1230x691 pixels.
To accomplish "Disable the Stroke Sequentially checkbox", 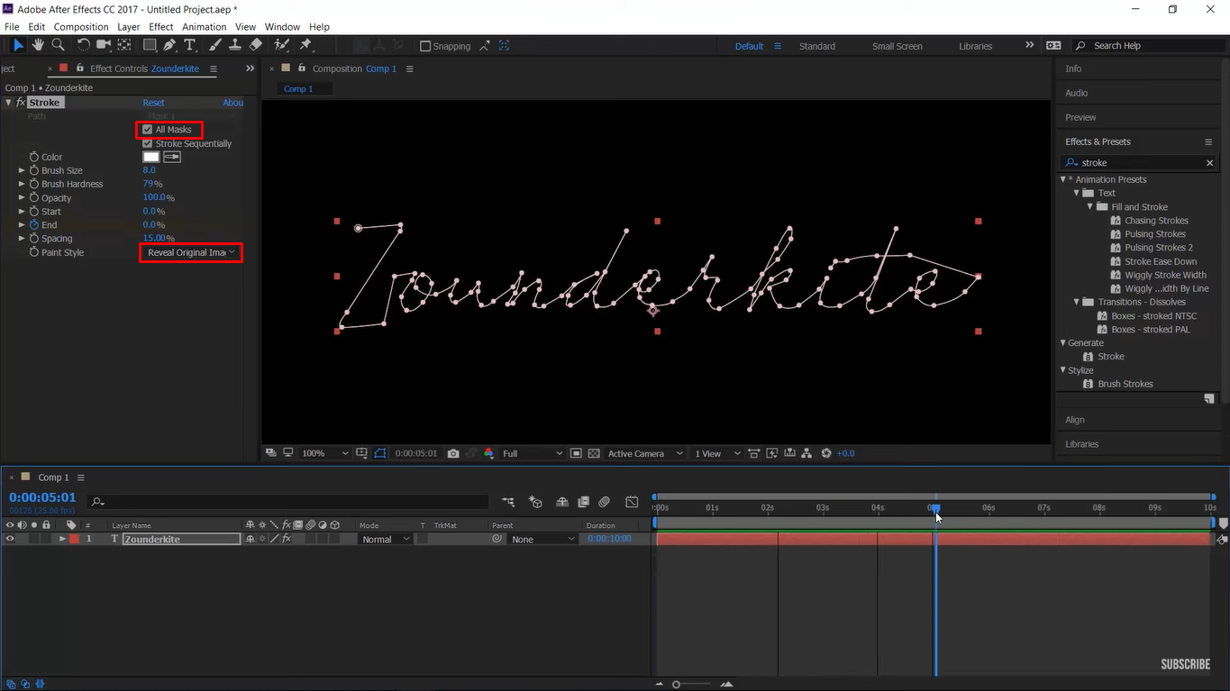I will [x=147, y=142].
